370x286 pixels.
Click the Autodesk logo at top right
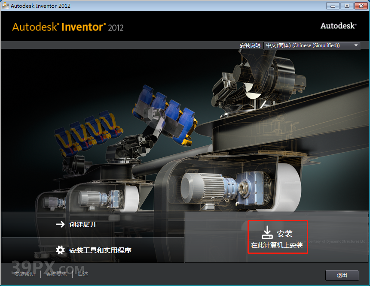coord(338,26)
